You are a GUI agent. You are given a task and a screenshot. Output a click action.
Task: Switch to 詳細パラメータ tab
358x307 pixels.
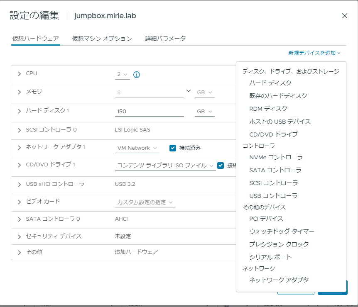tap(165, 39)
